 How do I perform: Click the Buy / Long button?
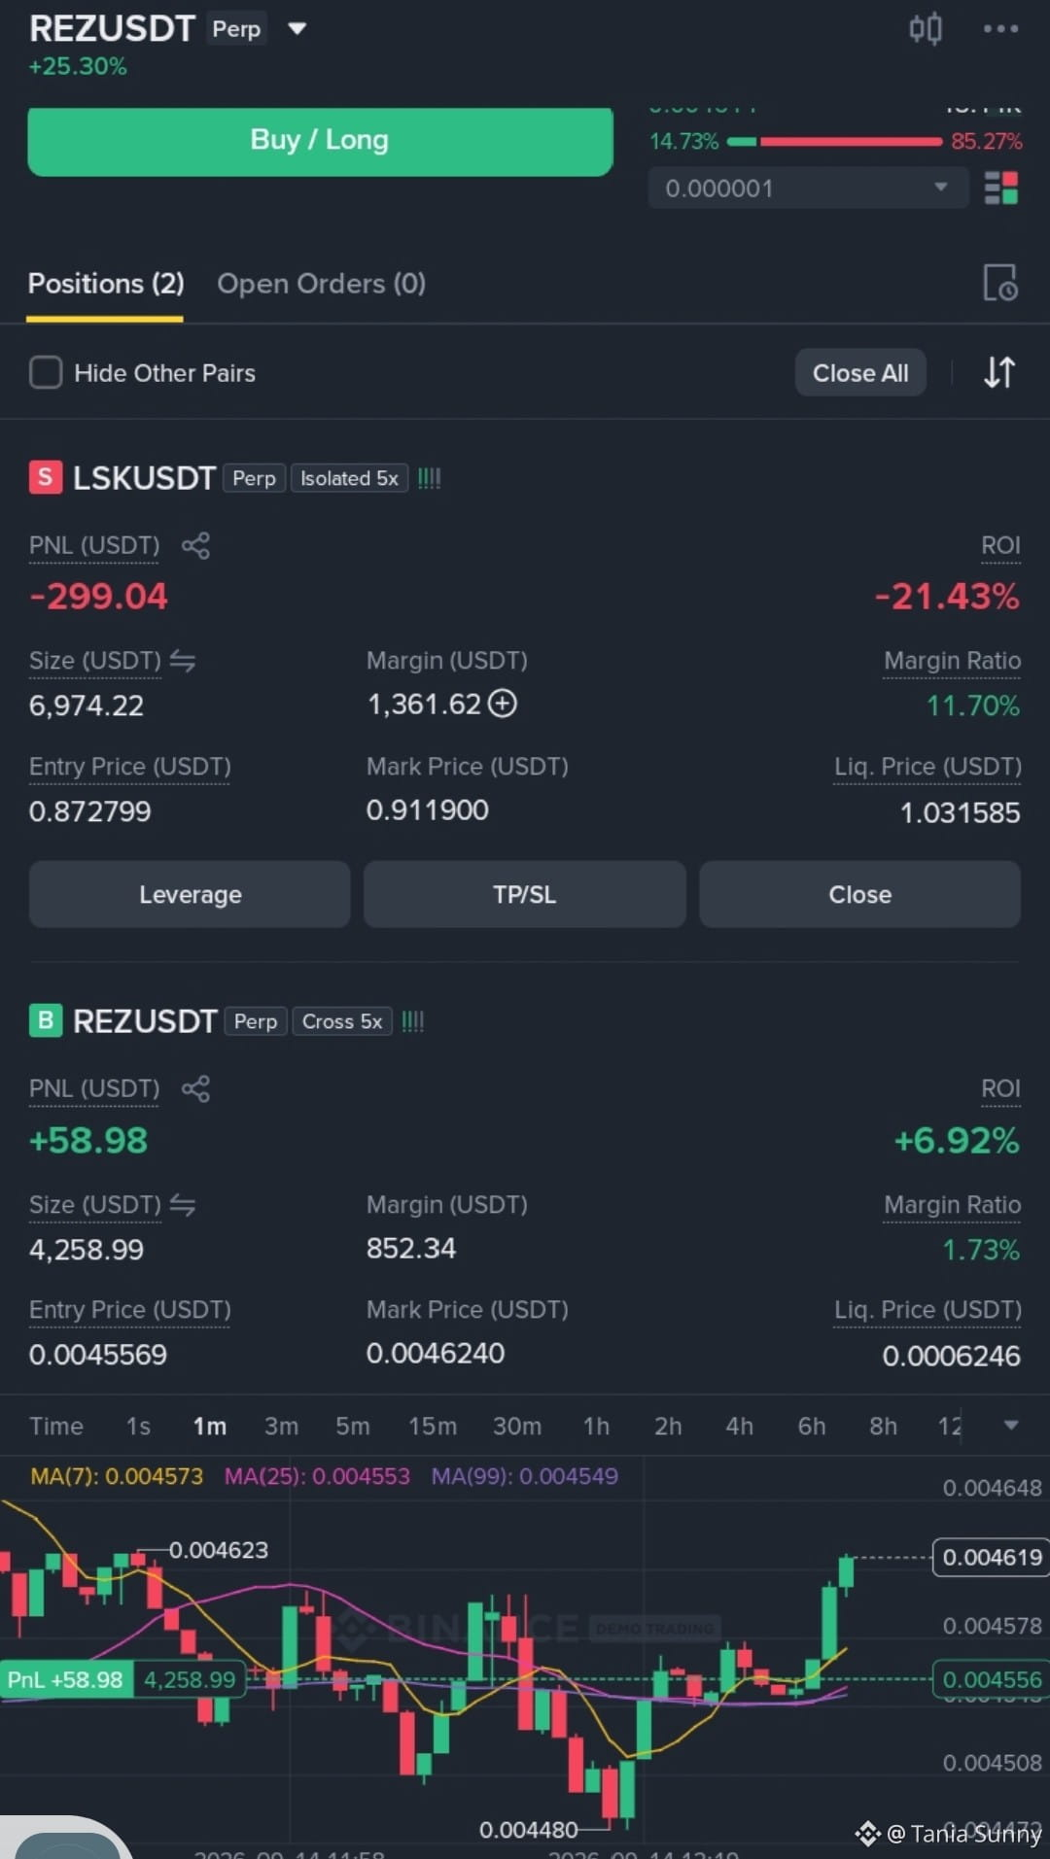[x=320, y=141]
